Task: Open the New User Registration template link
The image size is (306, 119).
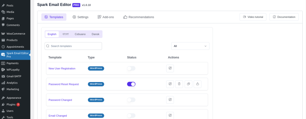Action: 62,69
